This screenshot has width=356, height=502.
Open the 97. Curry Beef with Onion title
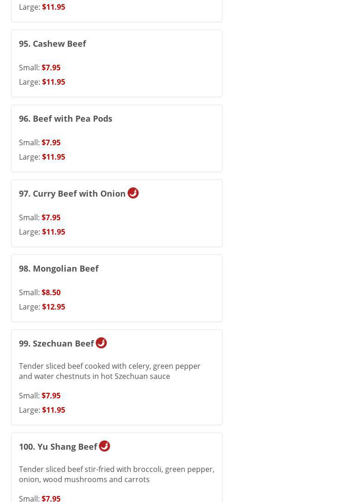72,193
